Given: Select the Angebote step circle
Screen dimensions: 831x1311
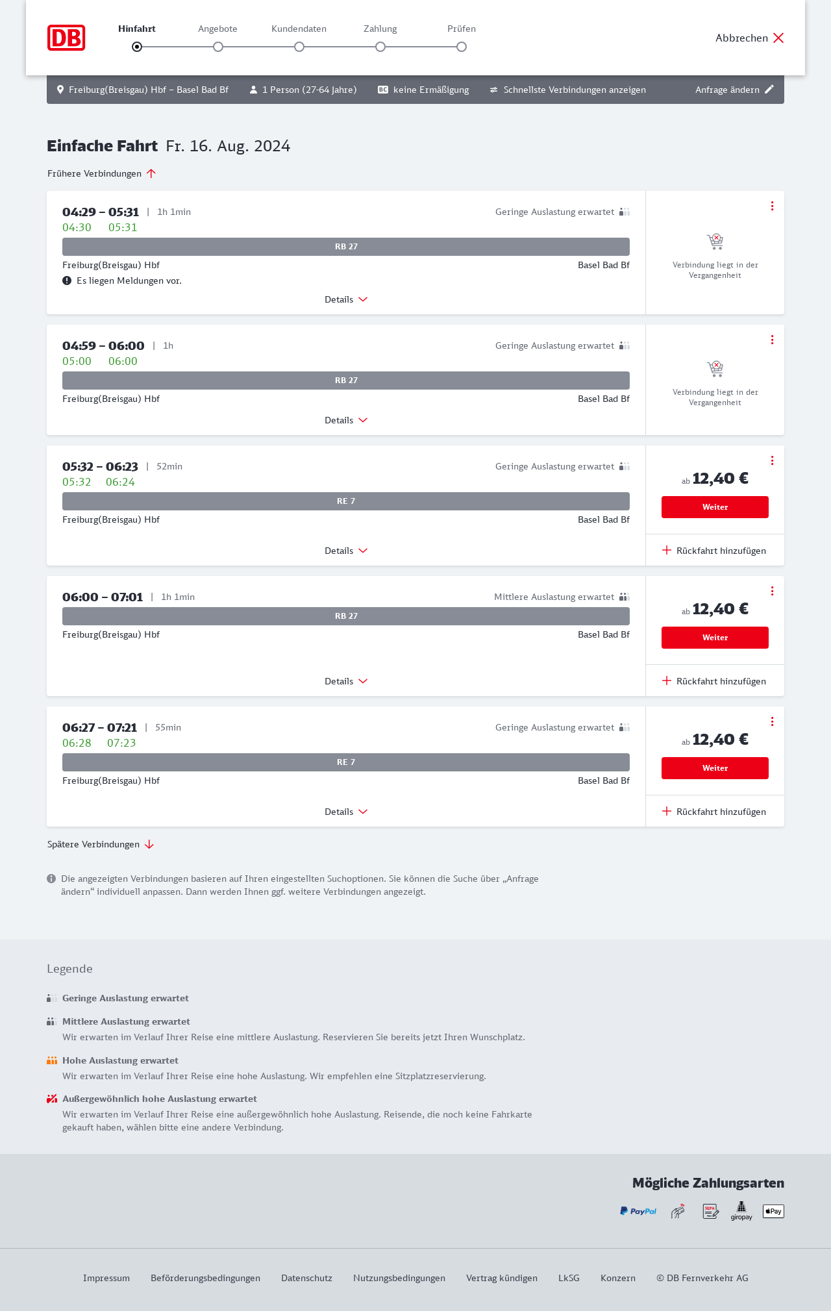Looking at the screenshot, I should (x=218, y=47).
